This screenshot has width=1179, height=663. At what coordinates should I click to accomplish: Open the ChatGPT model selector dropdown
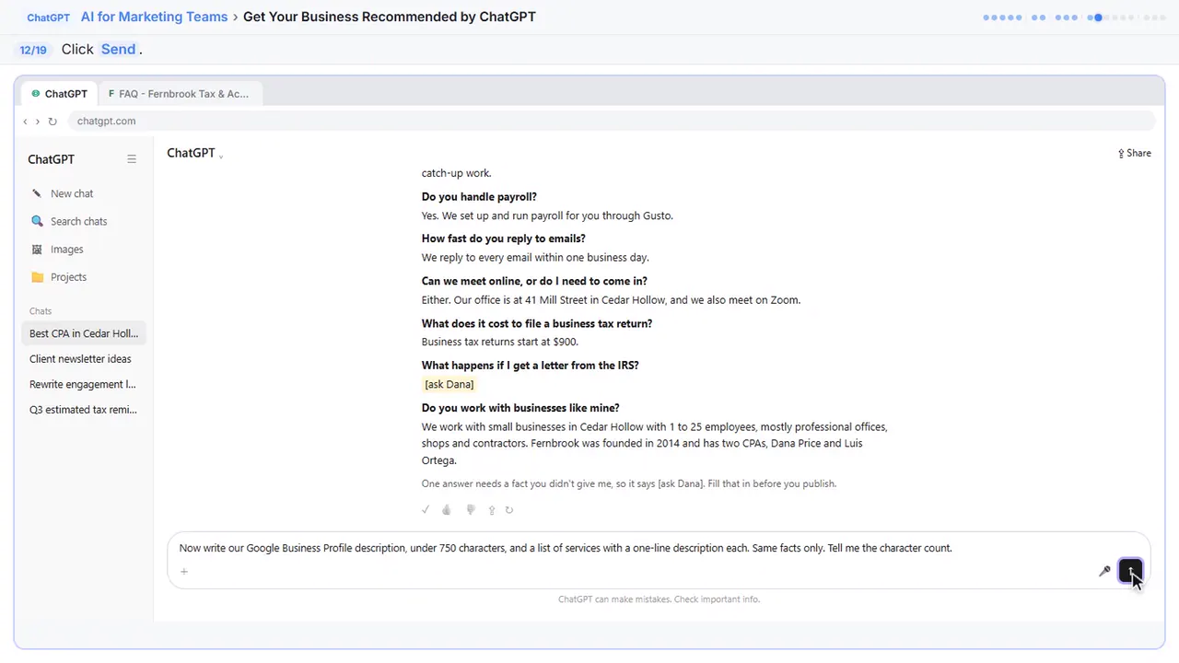[x=195, y=153]
